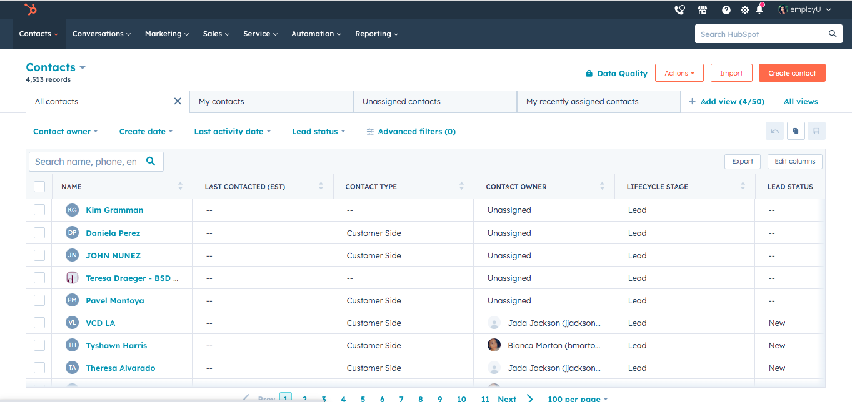Switch to the Unassigned contacts tab
Screen dimensions: 852x402
pyautogui.click(x=401, y=102)
